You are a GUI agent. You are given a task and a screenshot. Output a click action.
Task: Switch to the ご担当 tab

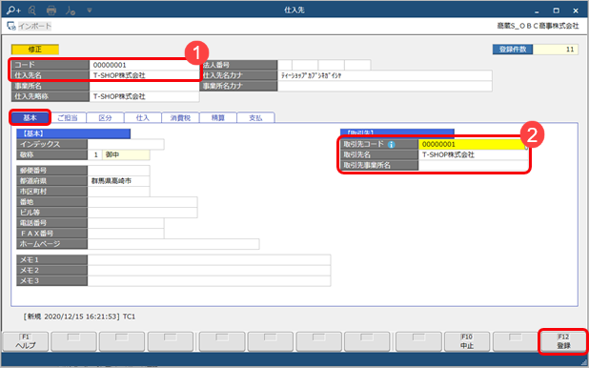coord(68,117)
